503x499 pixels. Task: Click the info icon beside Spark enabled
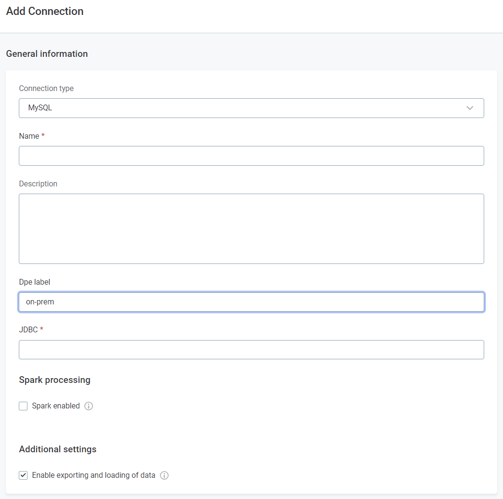pyautogui.click(x=89, y=406)
